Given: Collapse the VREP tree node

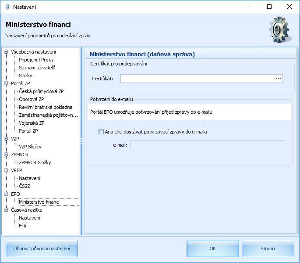Looking at the screenshot, I should (6, 170).
